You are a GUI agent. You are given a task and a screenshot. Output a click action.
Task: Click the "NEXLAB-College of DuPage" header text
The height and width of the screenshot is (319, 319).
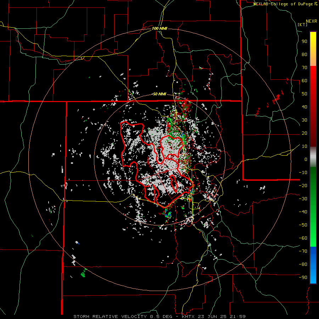pyautogui.click(x=283, y=4)
